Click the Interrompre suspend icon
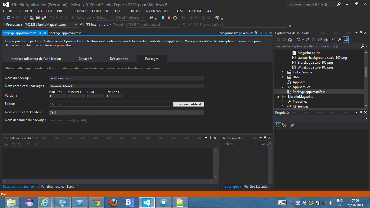 pyautogui.click(x=88, y=25)
